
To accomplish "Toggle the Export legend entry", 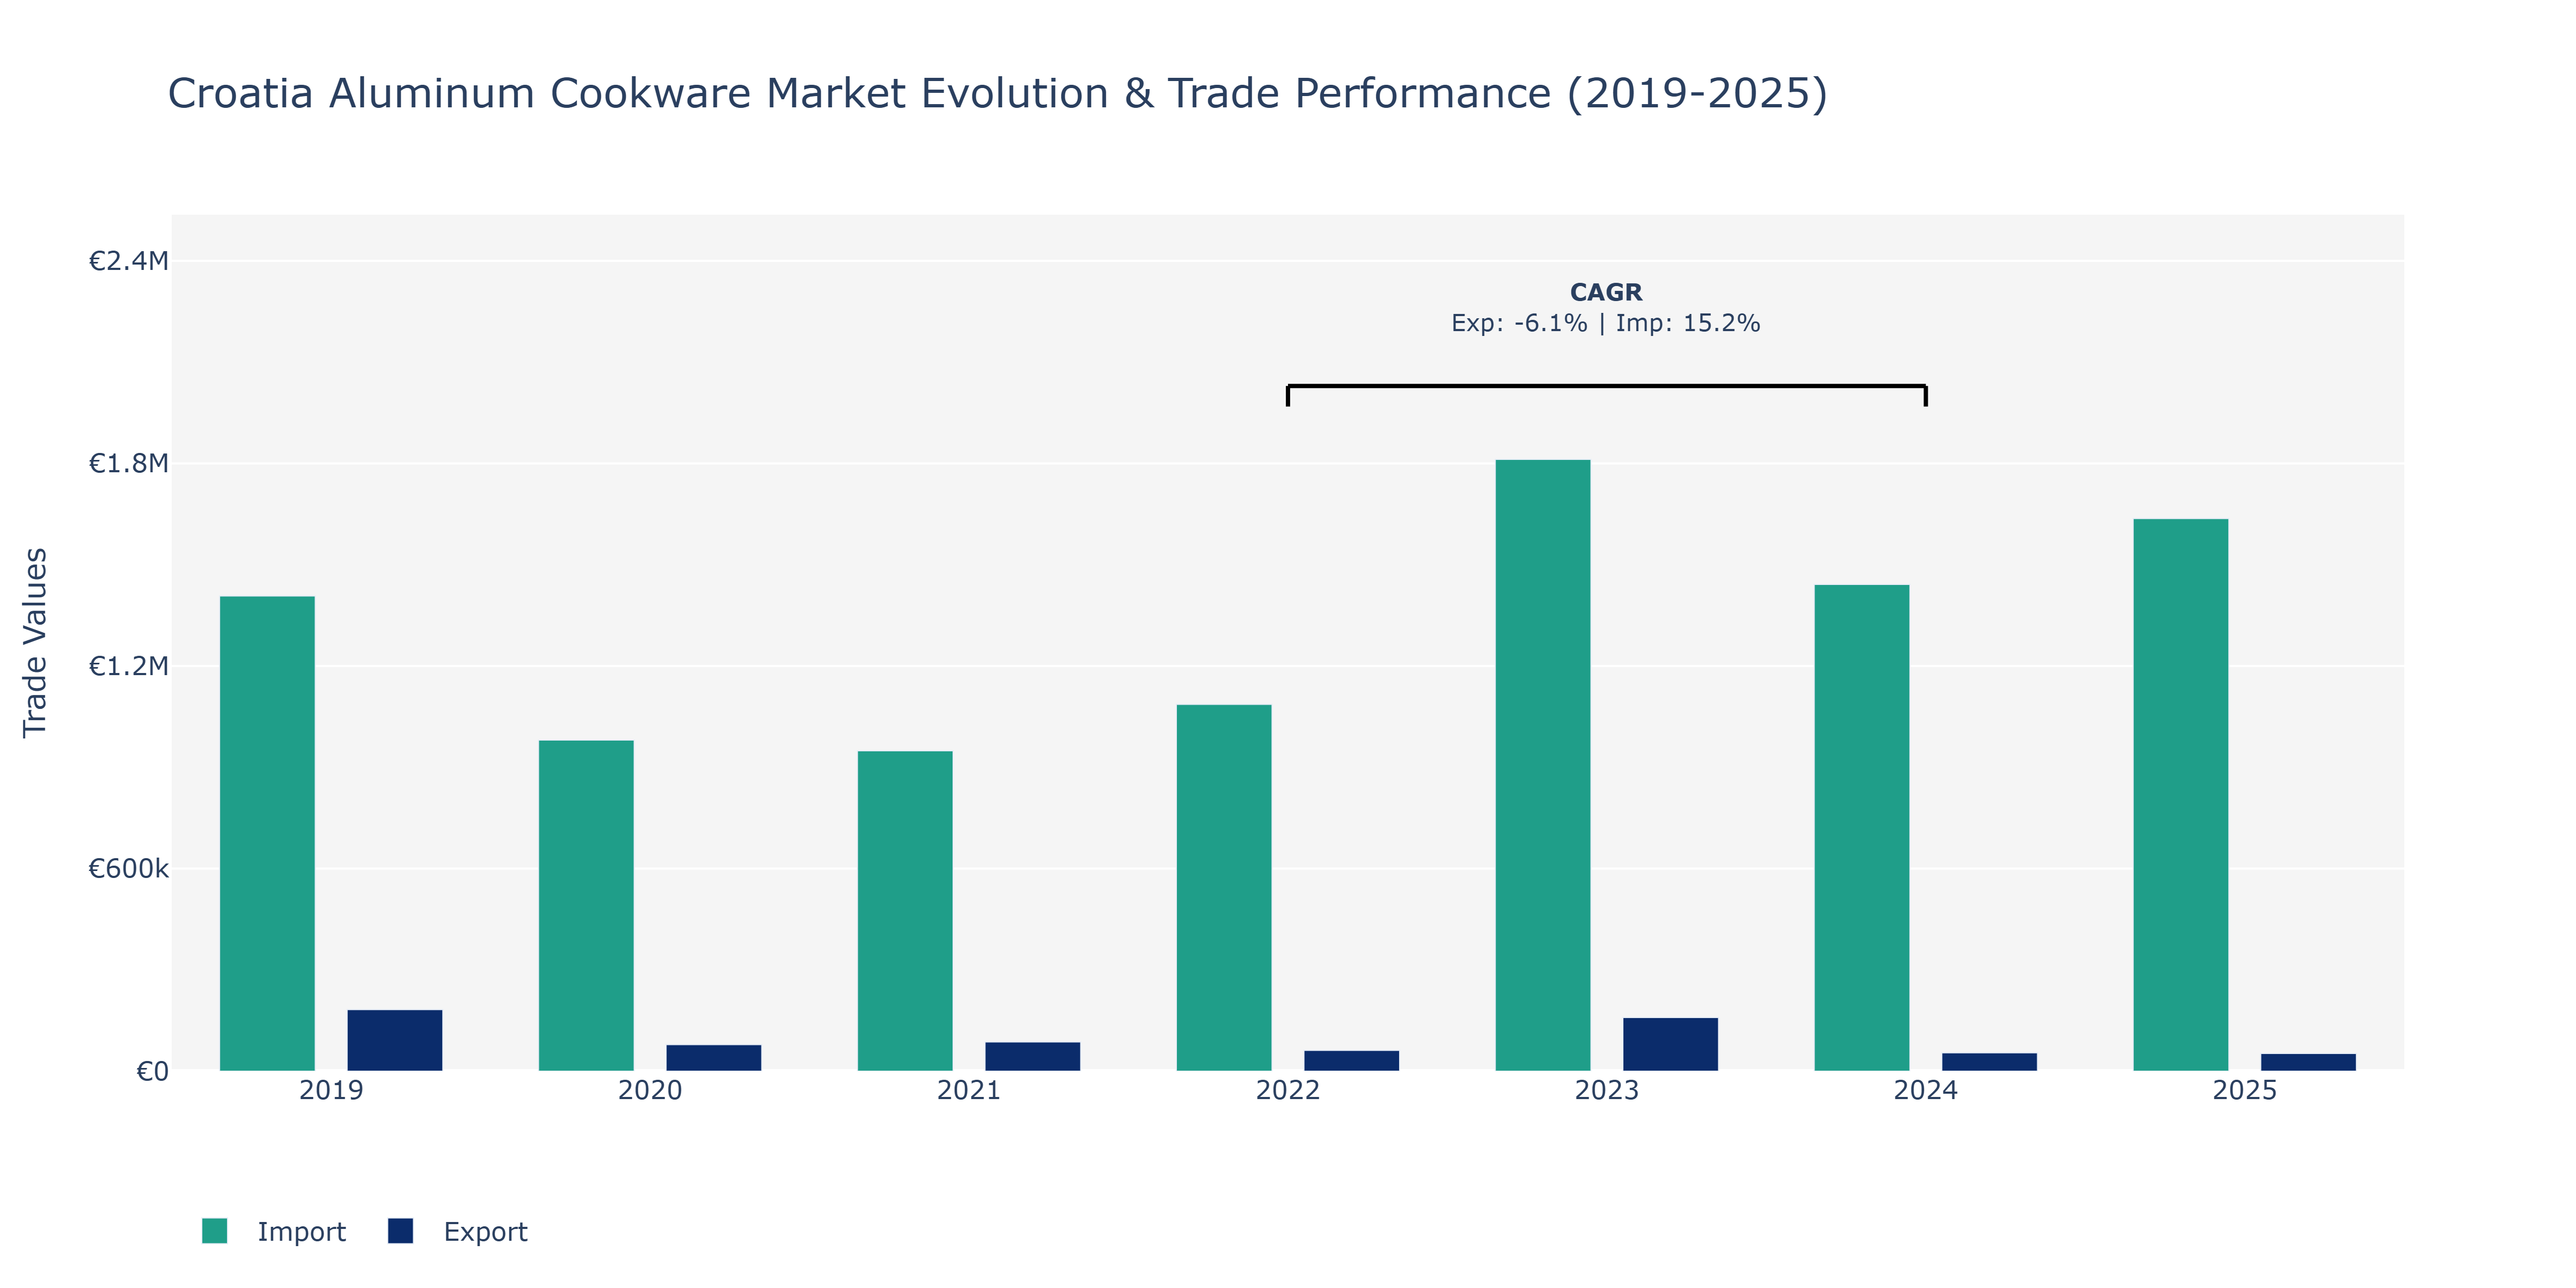I will coord(458,1231).
